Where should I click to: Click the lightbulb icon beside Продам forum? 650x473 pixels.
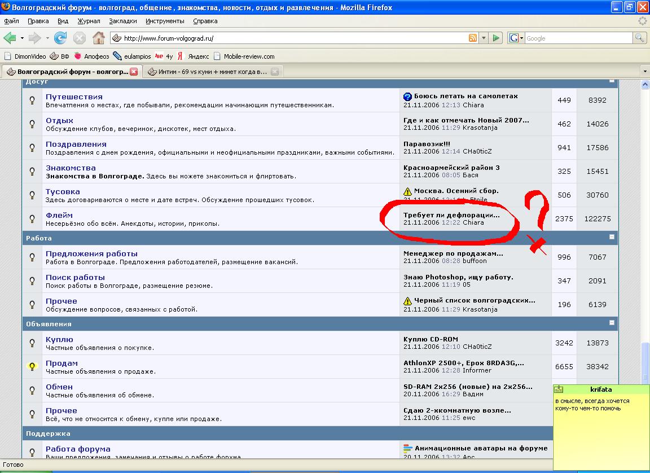[32, 366]
